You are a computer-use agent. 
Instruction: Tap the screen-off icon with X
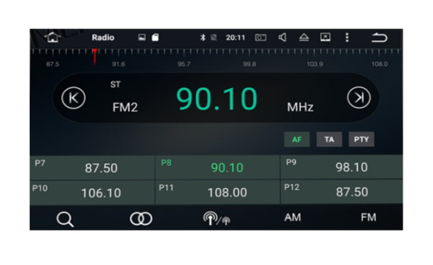click(x=325, y=37)
